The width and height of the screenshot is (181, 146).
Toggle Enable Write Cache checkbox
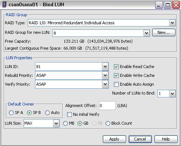[116, 75]
